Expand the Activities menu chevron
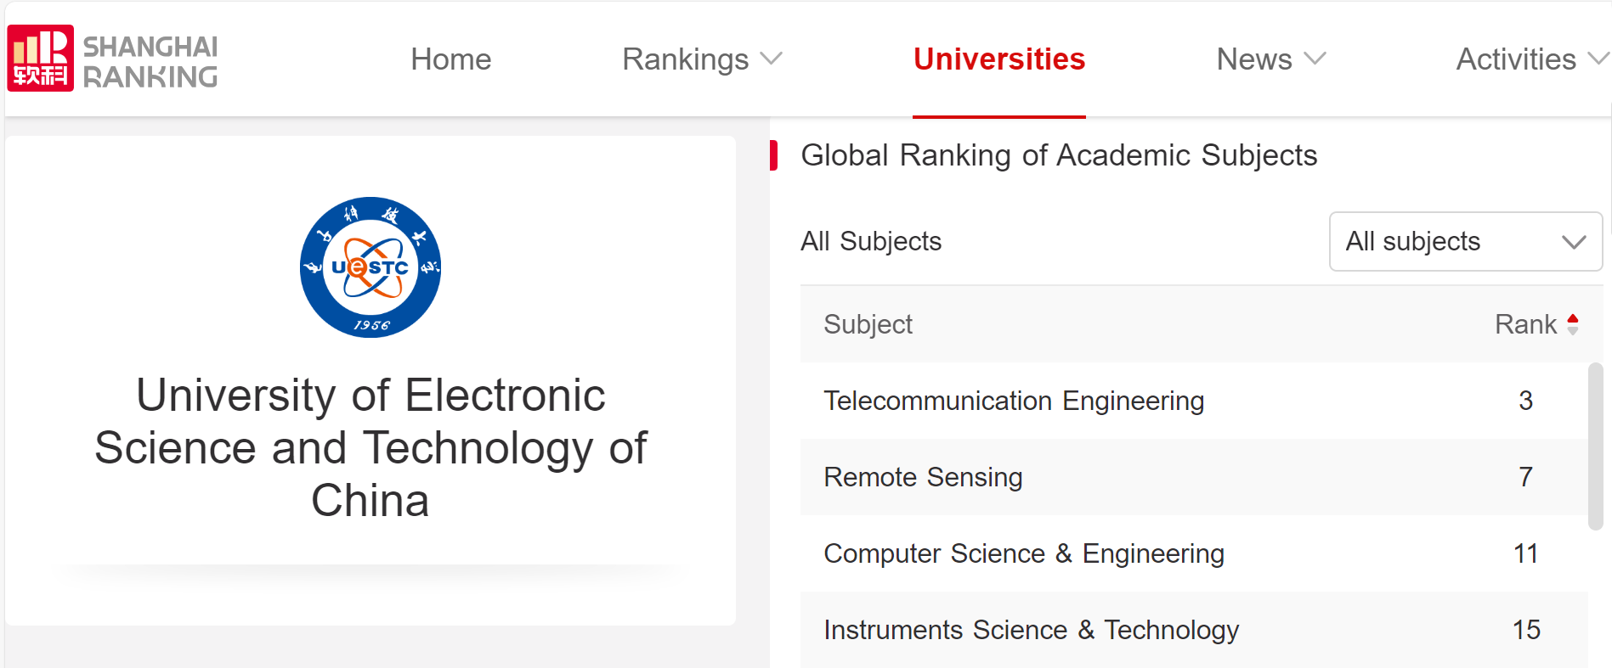 click(1598, 59)
